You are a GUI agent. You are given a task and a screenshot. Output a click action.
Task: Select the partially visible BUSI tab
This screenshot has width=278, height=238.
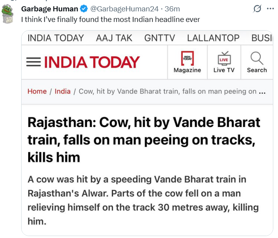(x=262, y=38)
